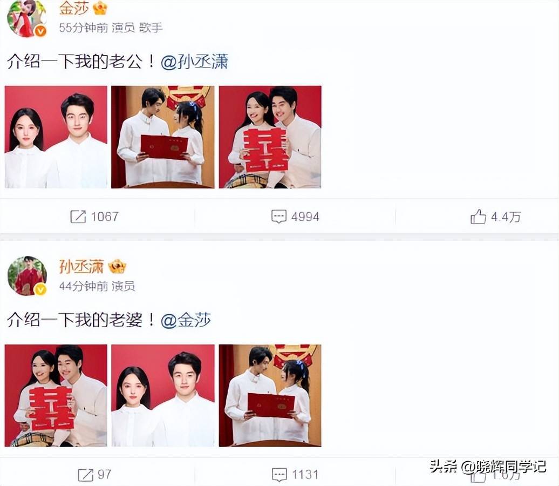559x486 pixels.
Task: Click the @孙丞潇 mention link
Action: pyautogui.click(x=194, y=62)
